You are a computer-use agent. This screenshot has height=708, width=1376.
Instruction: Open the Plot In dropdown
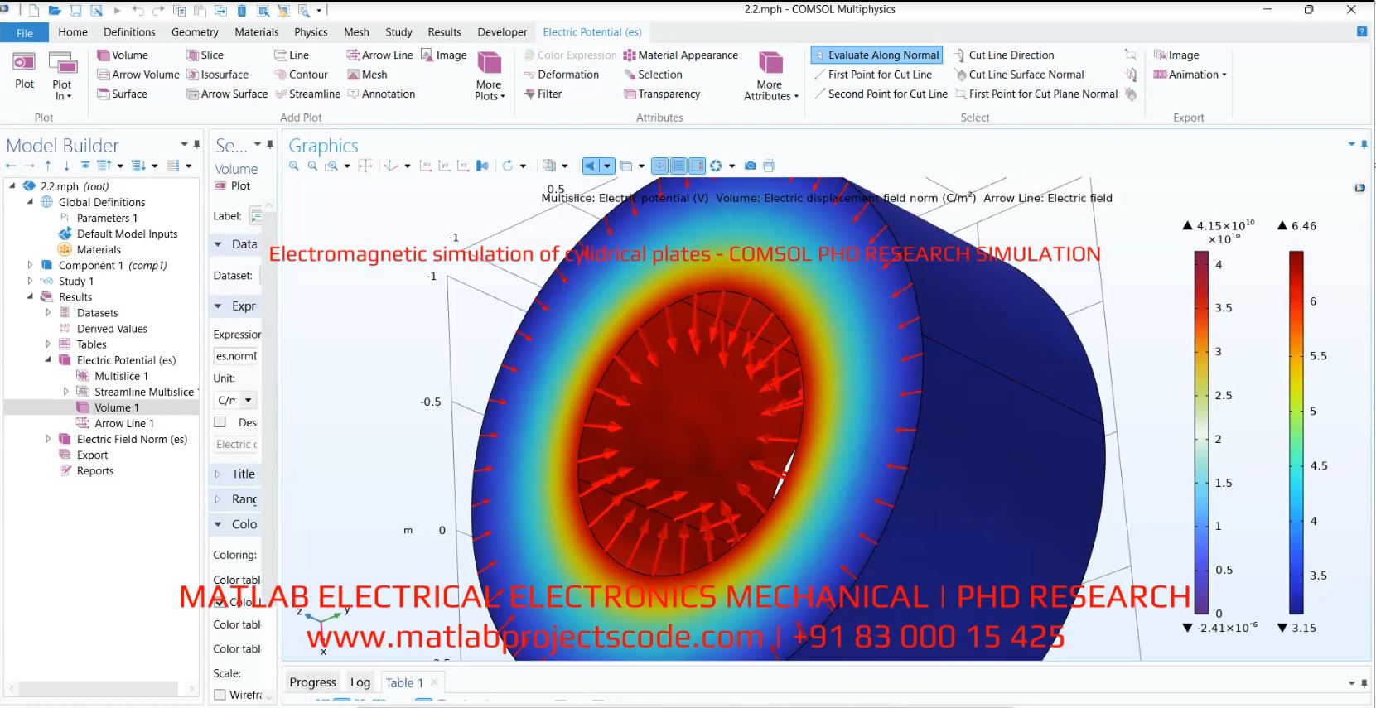[62, 76]
